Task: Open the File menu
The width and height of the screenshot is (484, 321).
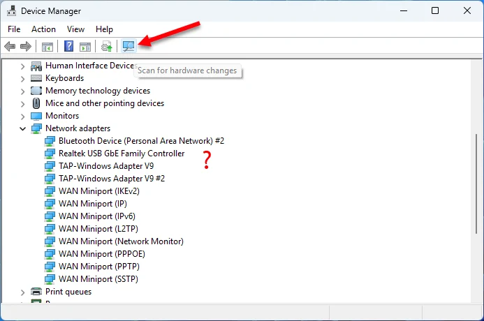Action: click(14, 29)
